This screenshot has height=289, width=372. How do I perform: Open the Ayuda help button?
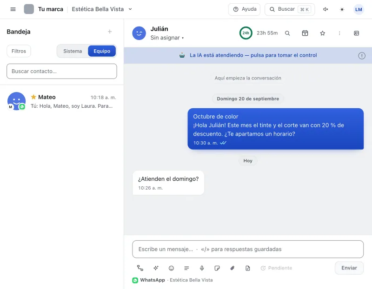click(x=244, y=9)
